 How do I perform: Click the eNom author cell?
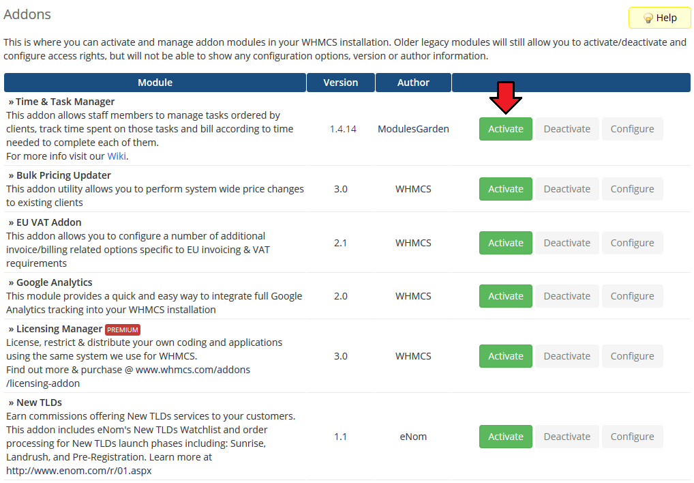pos(413,437)
